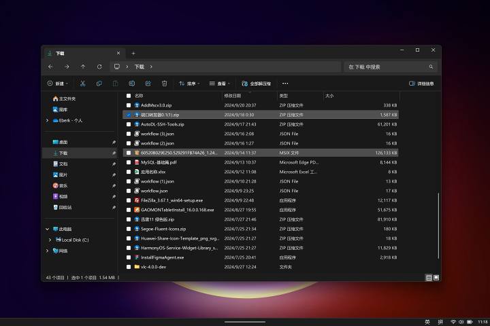The image size is (490, 326).
Task: Expand the Local Disk (C:) node
Action: 50,240
